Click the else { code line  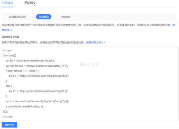coord(9,86)
